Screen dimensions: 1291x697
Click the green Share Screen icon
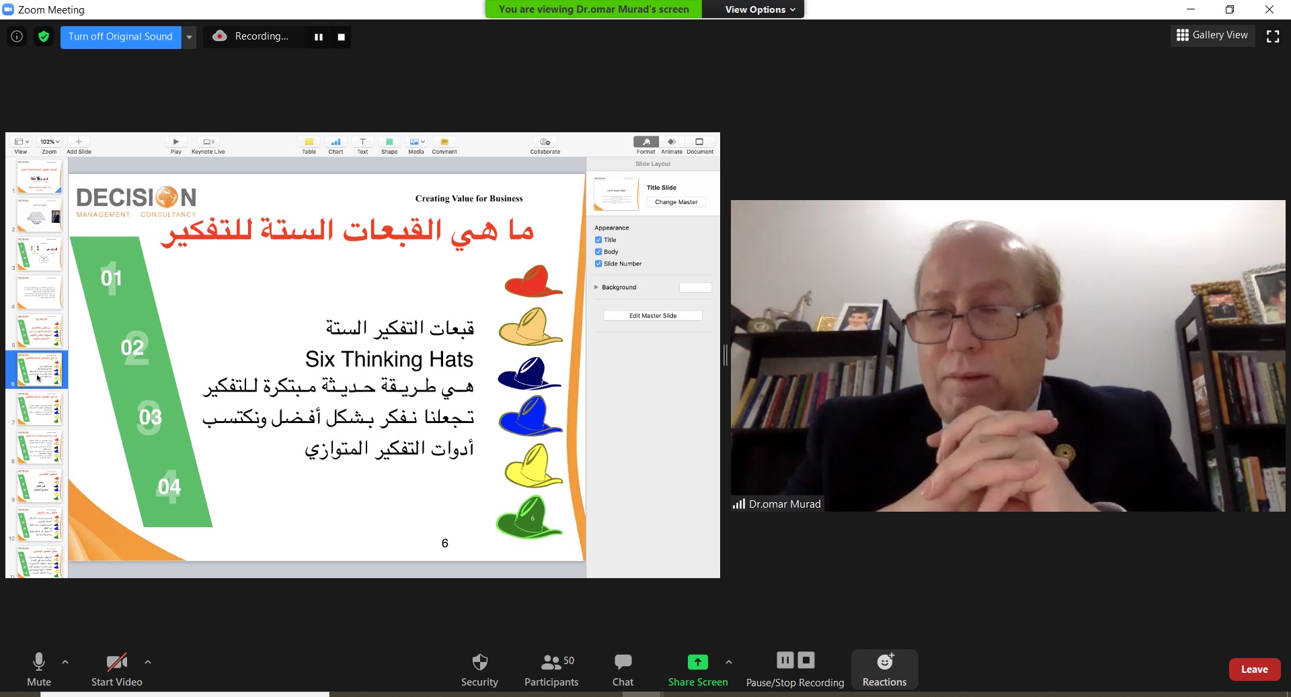[x=697, y=662]
